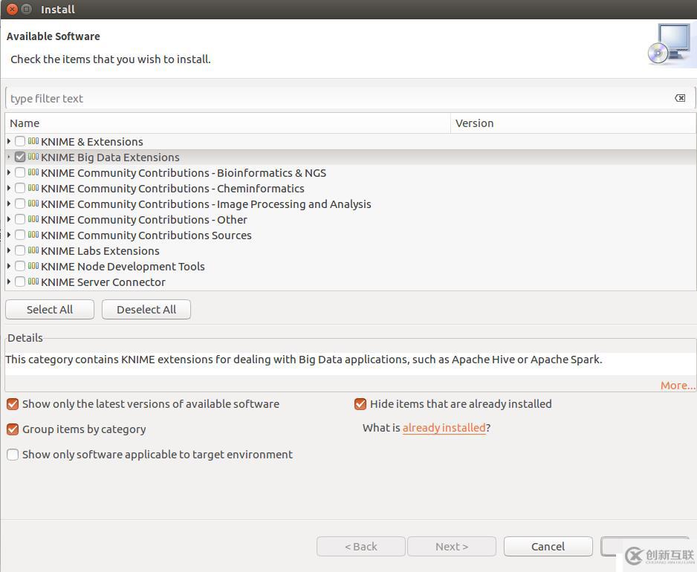
Task: Click the KNIME Server Connector category icon
Action: pos(33,282)
